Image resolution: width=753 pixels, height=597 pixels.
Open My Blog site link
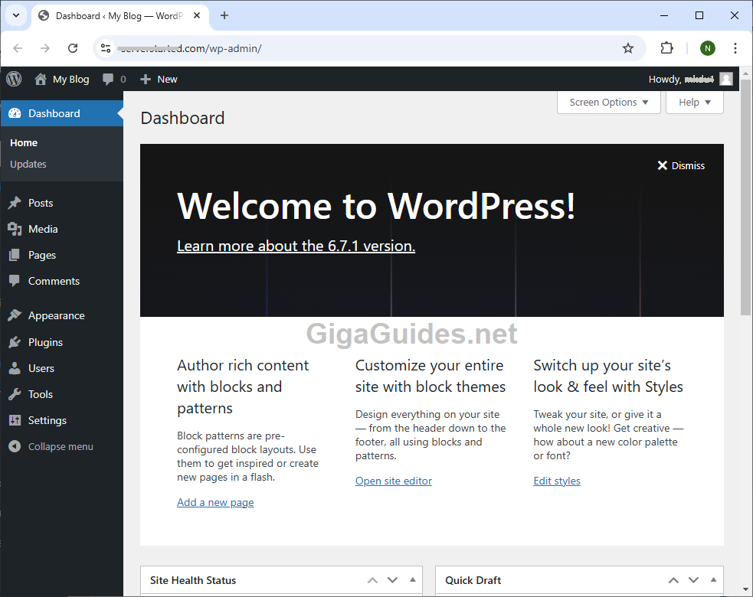(x=62, y=79)
